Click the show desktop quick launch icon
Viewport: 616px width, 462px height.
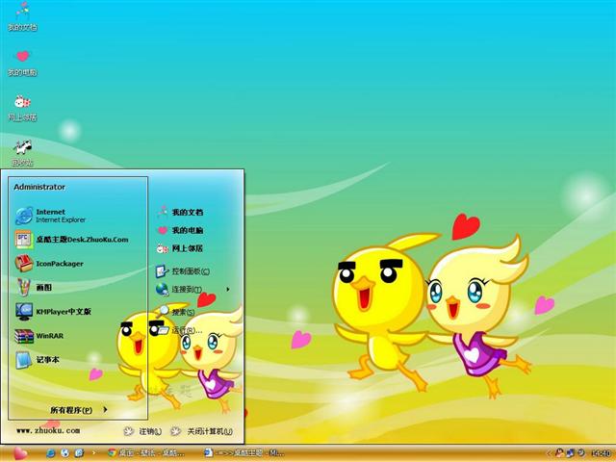(79, 453)
